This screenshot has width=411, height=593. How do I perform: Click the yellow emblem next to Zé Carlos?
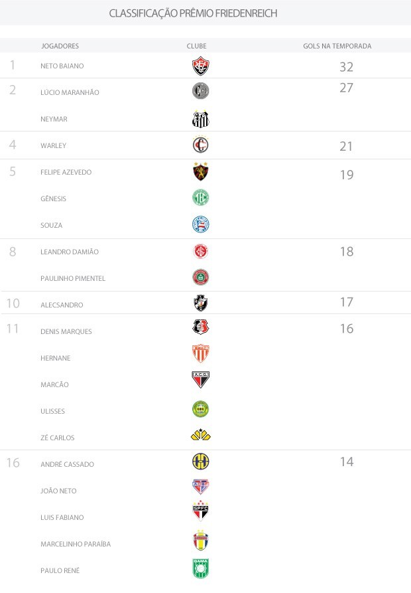tap(200, 436)
